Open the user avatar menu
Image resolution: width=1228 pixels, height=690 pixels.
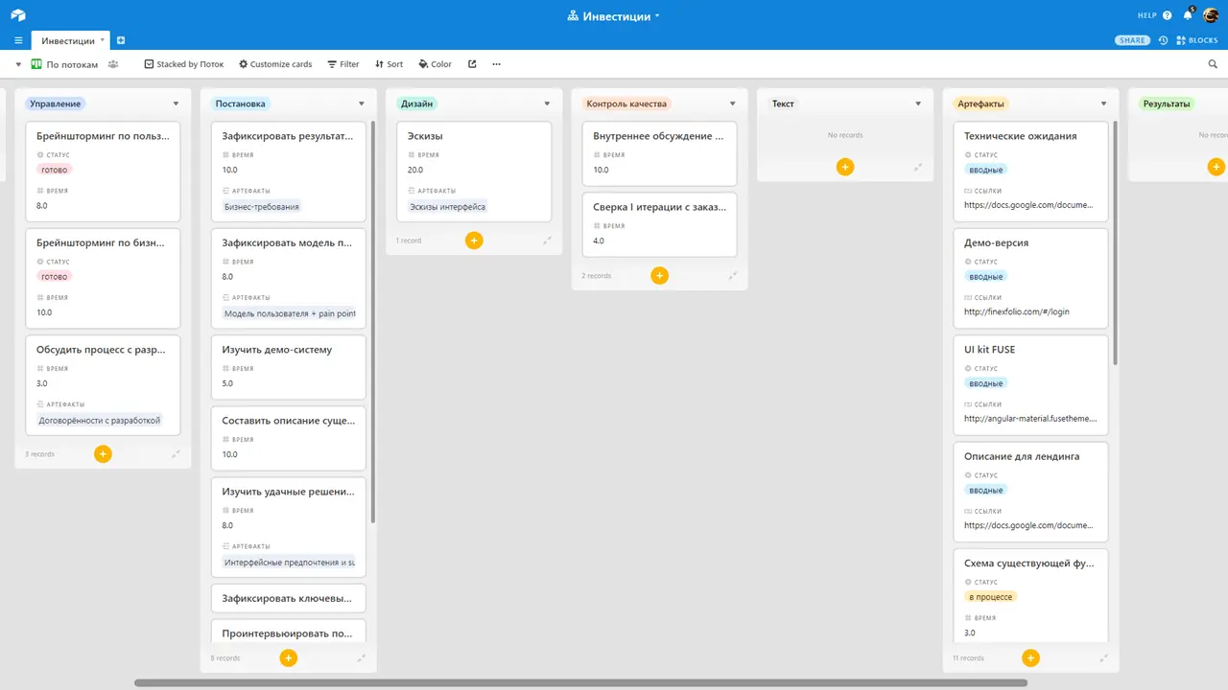pos(1211,15)
